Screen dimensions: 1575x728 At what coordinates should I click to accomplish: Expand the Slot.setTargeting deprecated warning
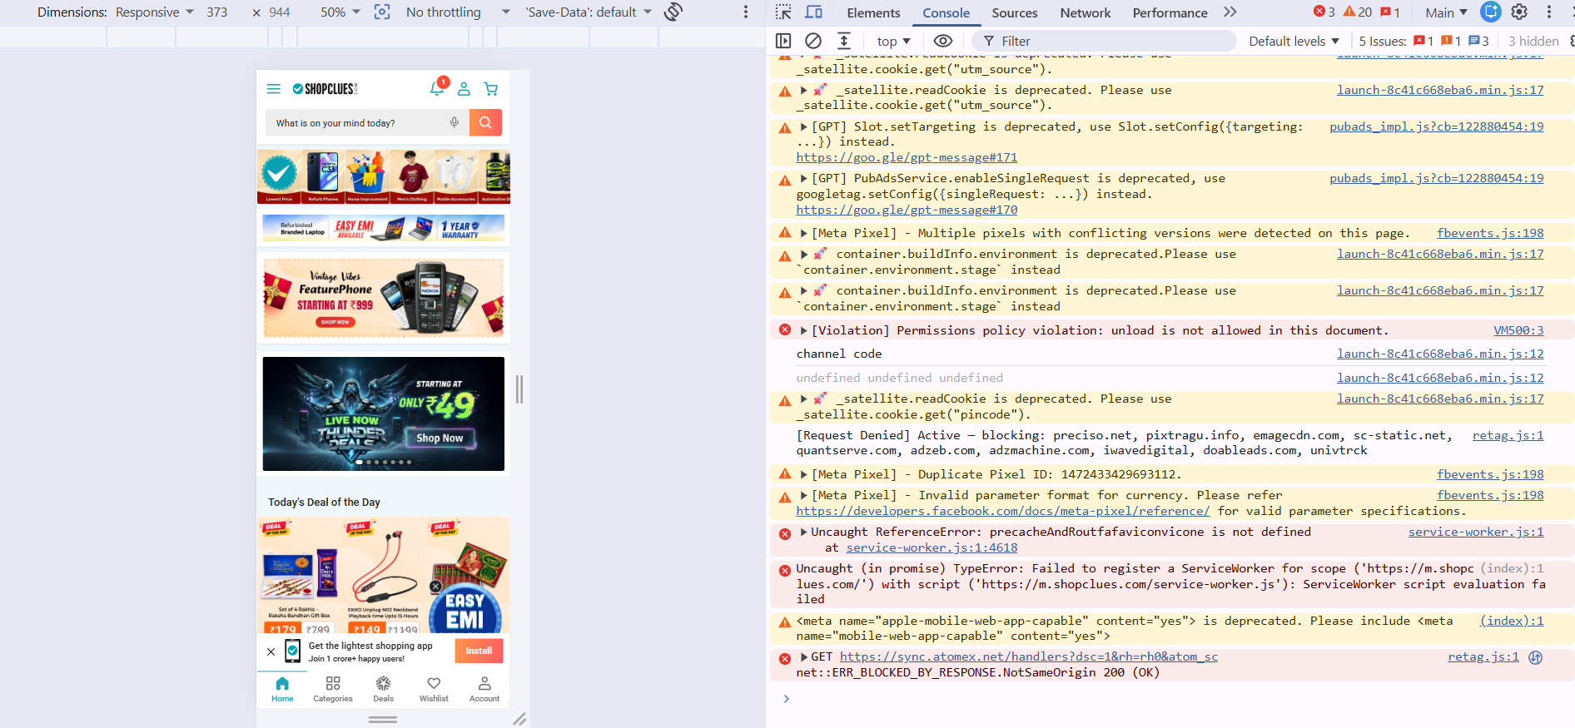tap(803, 126)
